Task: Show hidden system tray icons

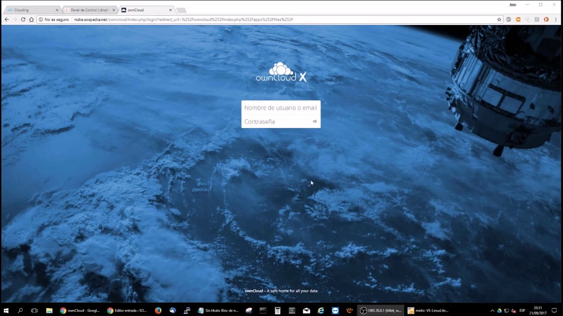Action: coord(492,311)
